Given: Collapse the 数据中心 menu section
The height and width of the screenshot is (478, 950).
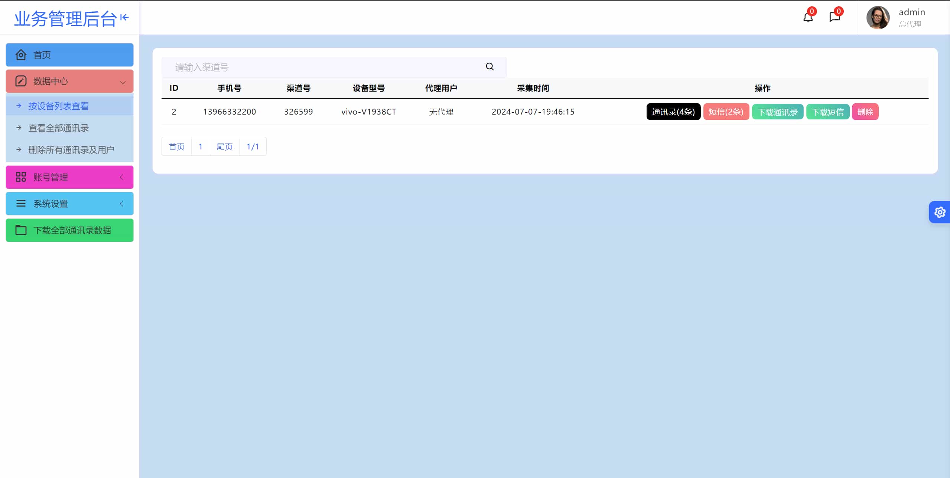Looking at the screenshot, I should [x=69, y=81].
